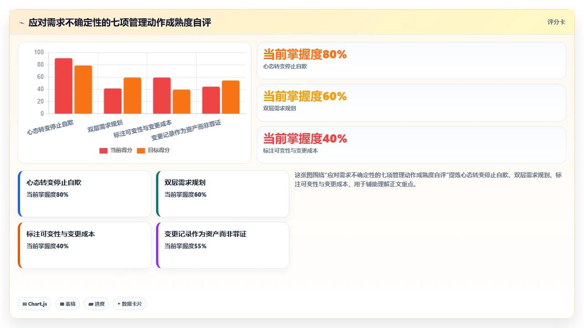Viewport: 584px width, 328px height.
Task: Click the 表格 tag chip
Action: [x=68, y=304]
